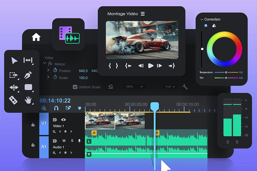
Task: Click the Temperature value 0,0
Action: click(241, 72)
